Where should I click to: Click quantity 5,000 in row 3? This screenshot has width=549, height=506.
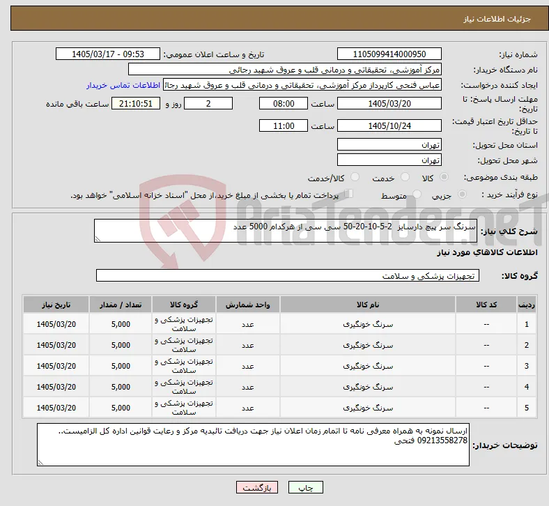click(x=121, y=366)
